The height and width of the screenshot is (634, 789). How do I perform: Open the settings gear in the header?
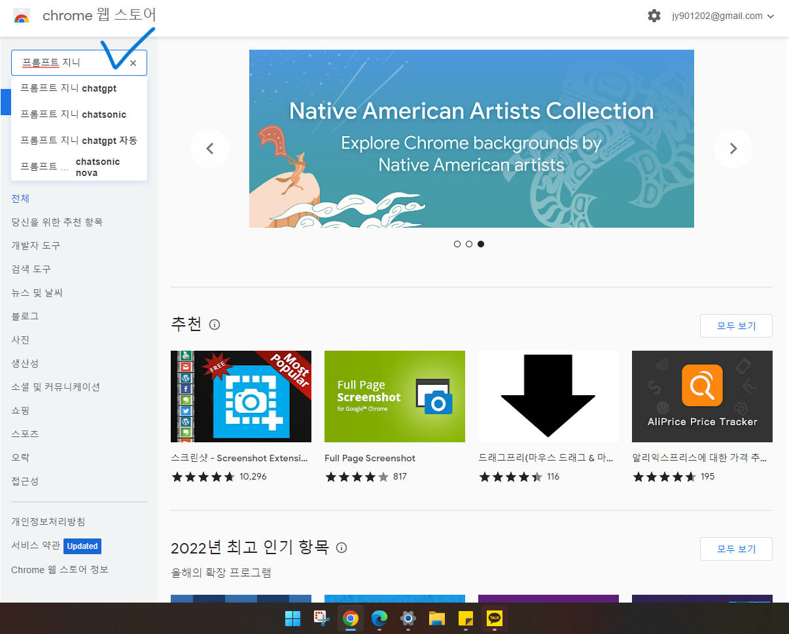click(x=654, y=16)
